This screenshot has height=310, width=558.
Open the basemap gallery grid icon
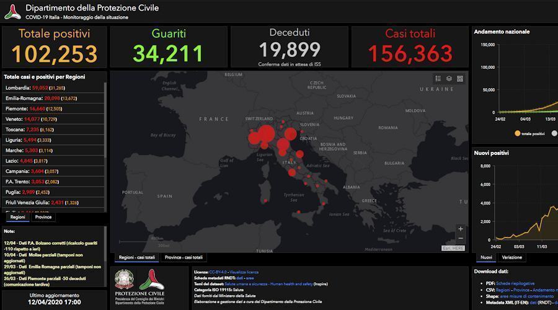pos(460,79)
